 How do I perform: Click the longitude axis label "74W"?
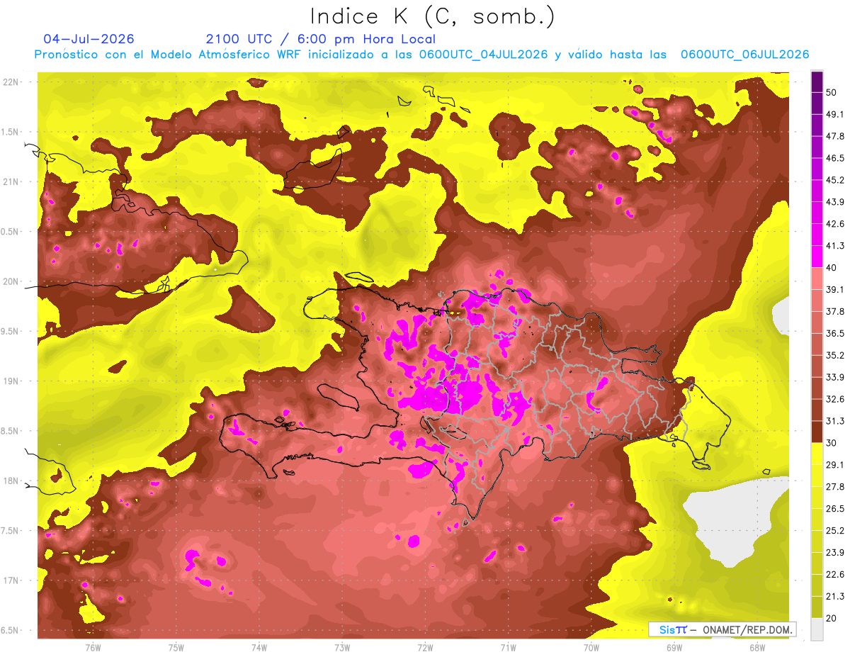point(259,647)
